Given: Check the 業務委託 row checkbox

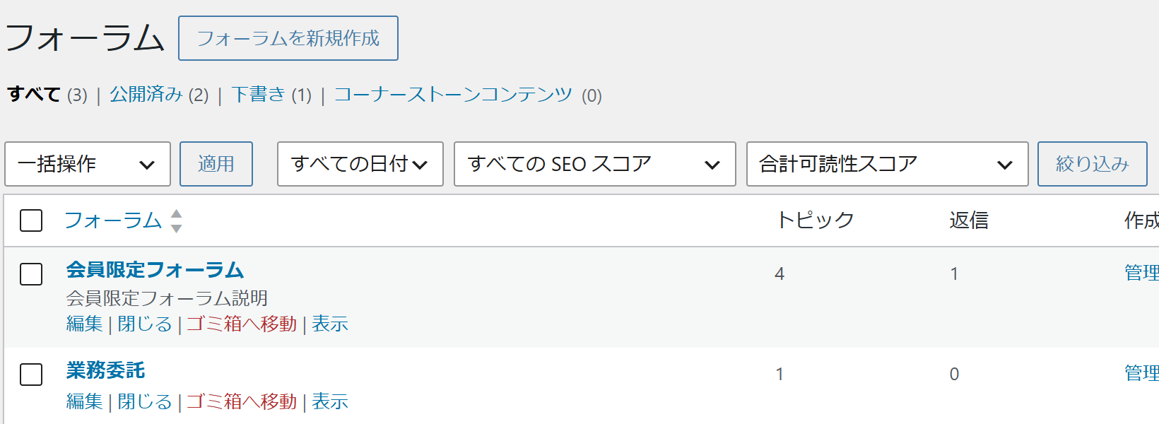Looking at the screenshot, I should pyautogui.click(x=31, y=375).
